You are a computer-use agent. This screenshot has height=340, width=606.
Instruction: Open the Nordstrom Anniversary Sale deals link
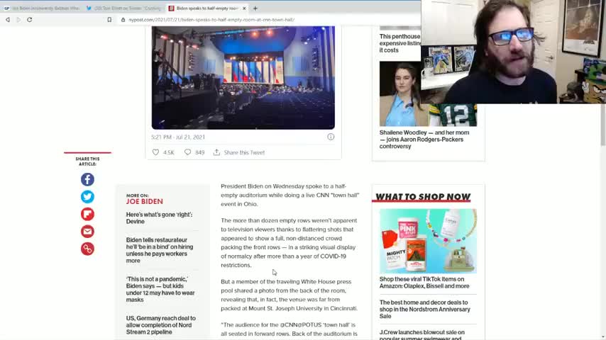tap(425, 309)
